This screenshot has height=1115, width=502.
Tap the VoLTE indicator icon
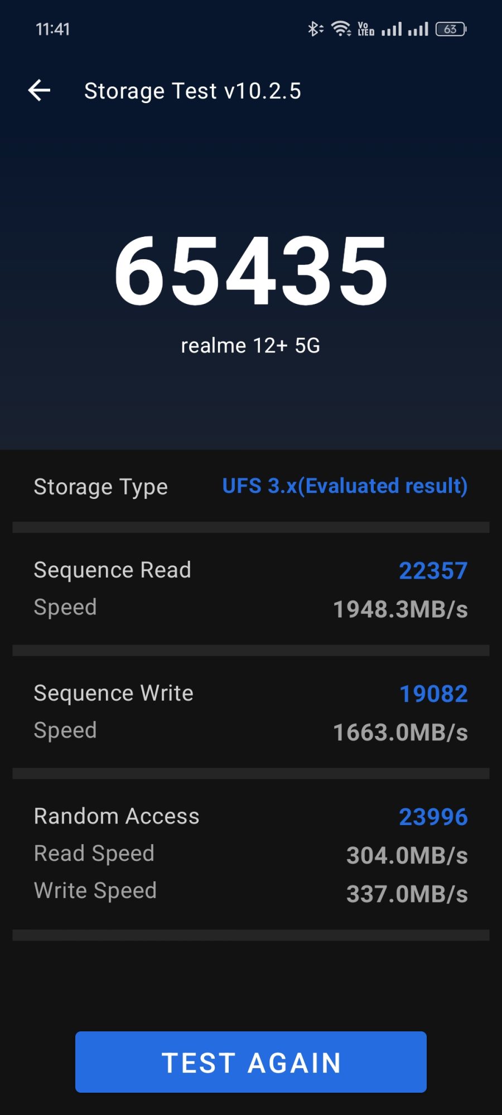point(366,29)
